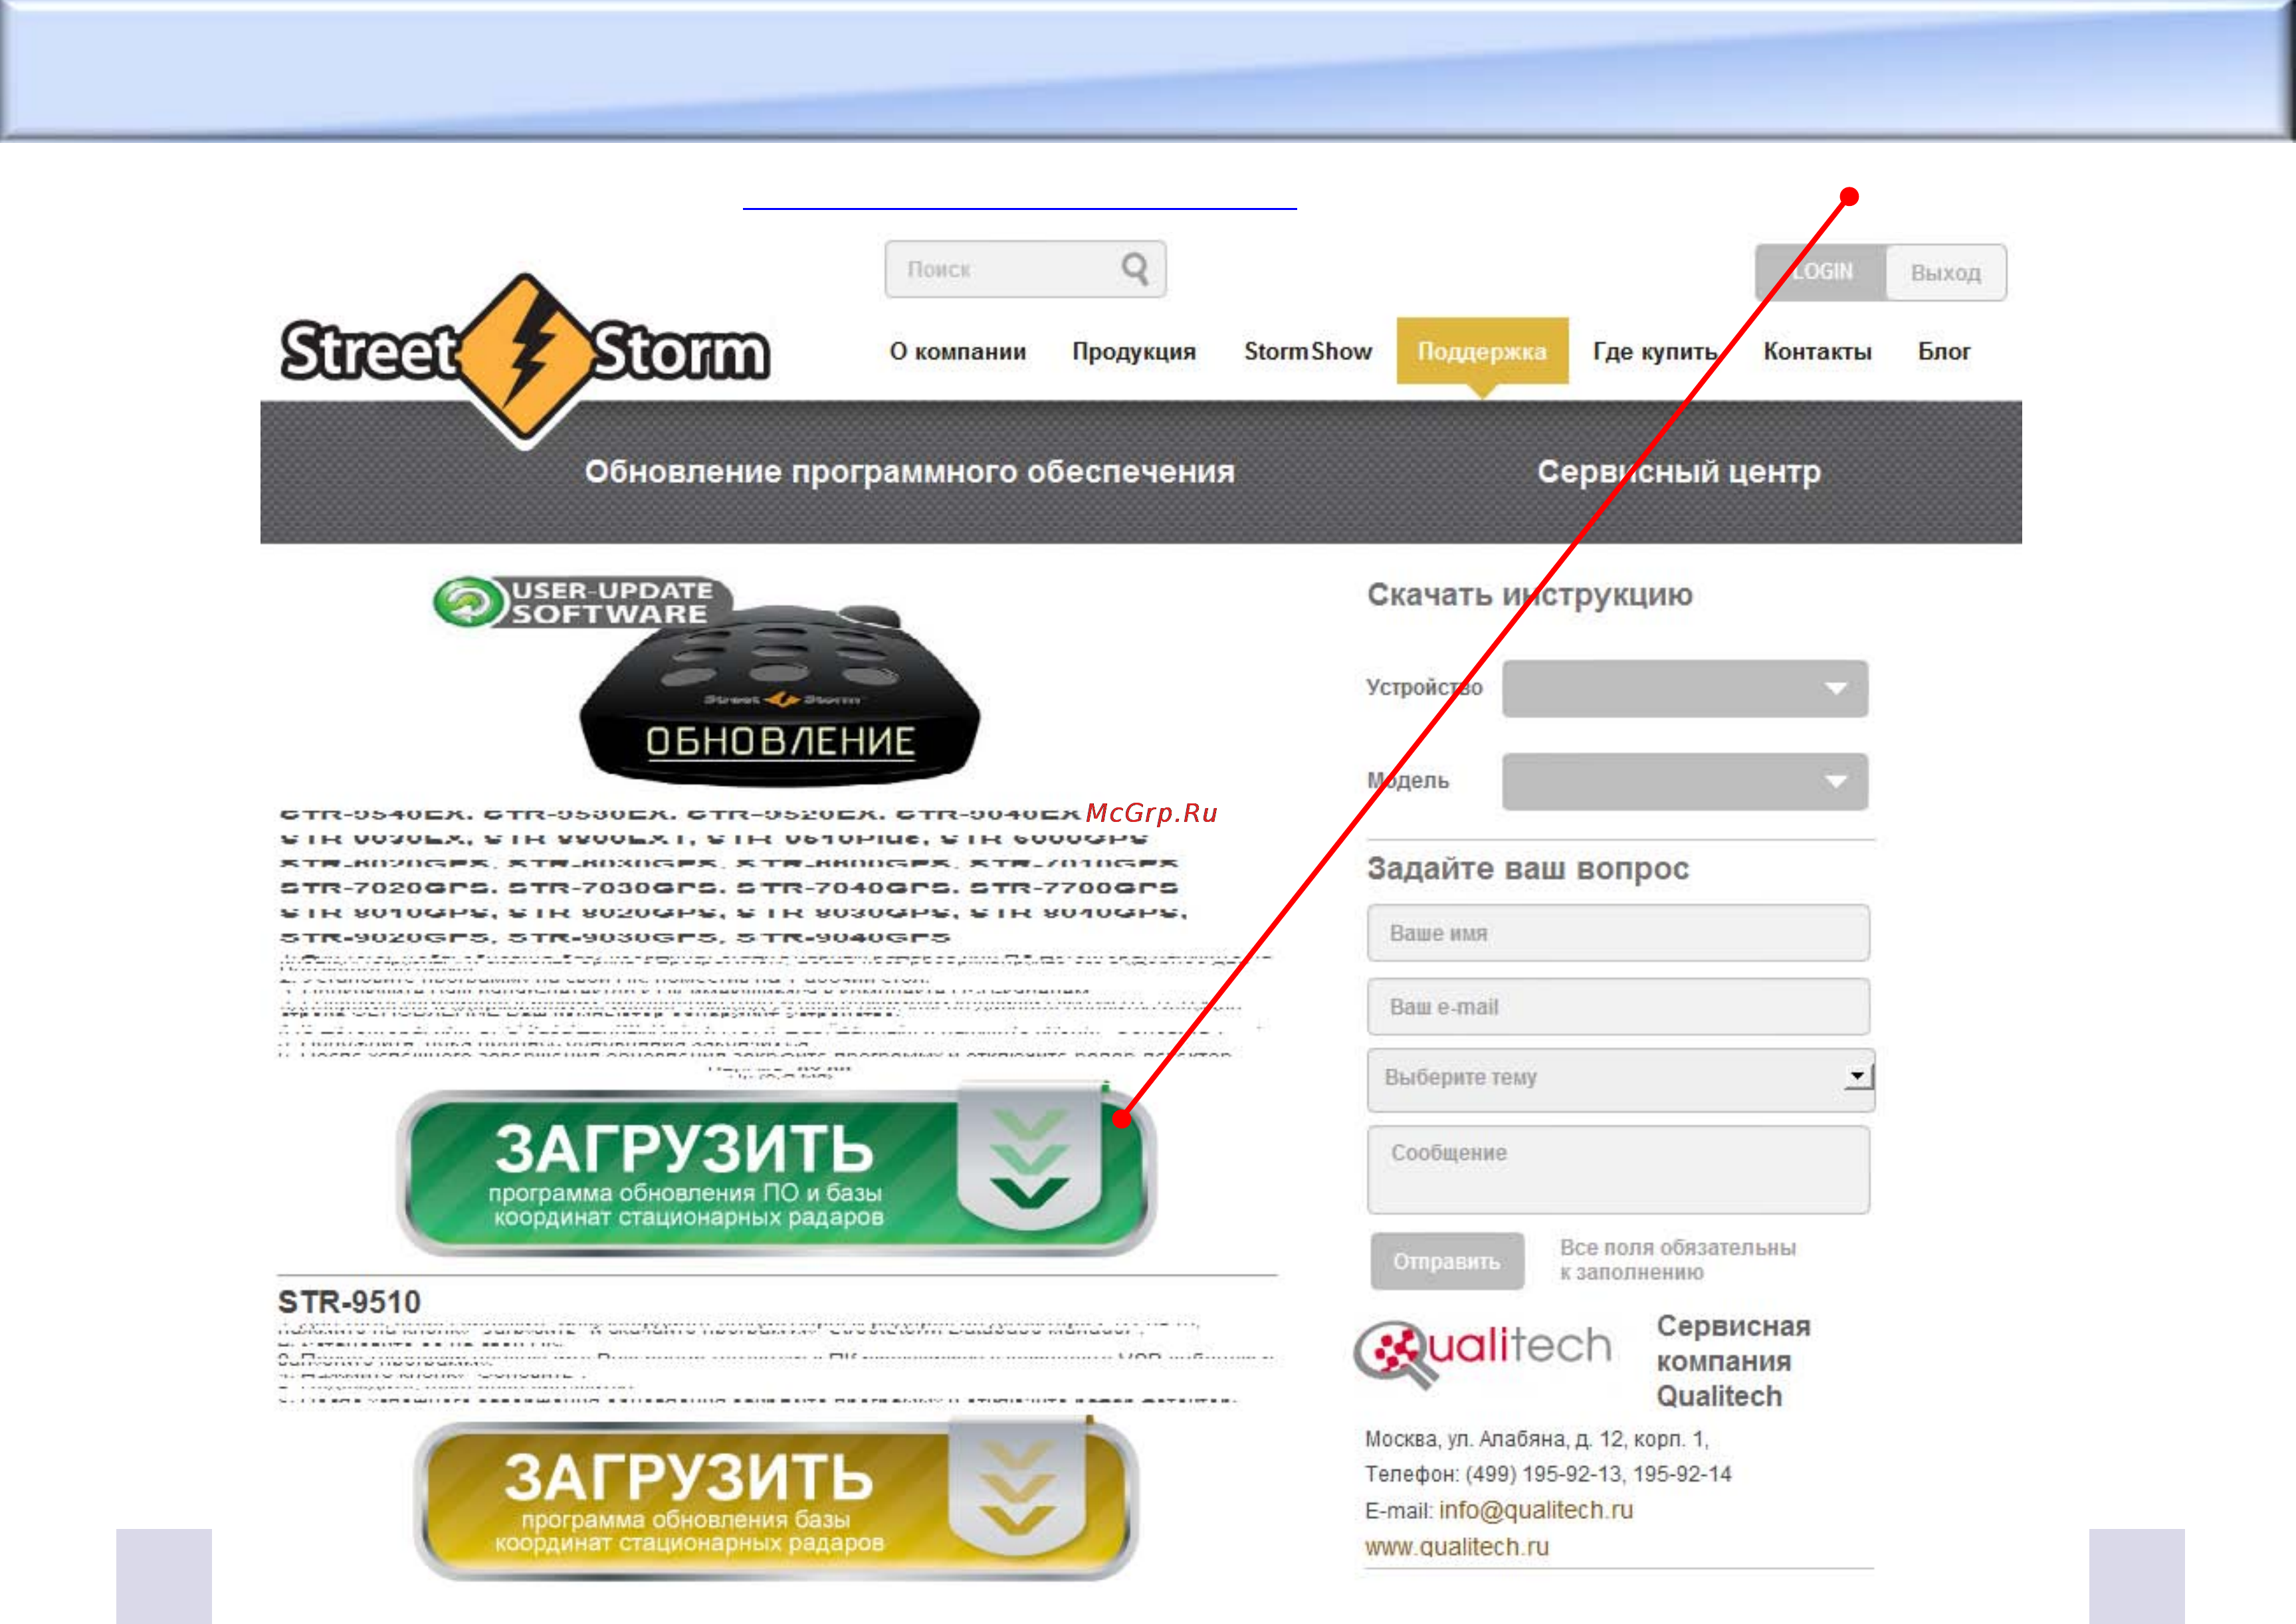The height and width of the screenshot is (1624, 2296).
Task: Open the StormShow menu item
Action: [x=1308, y=351]
